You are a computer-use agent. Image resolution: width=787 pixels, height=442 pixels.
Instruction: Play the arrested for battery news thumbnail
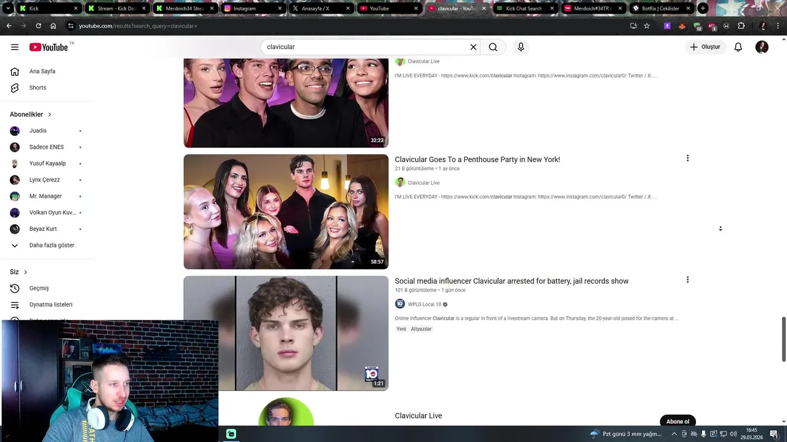(286, 333)
